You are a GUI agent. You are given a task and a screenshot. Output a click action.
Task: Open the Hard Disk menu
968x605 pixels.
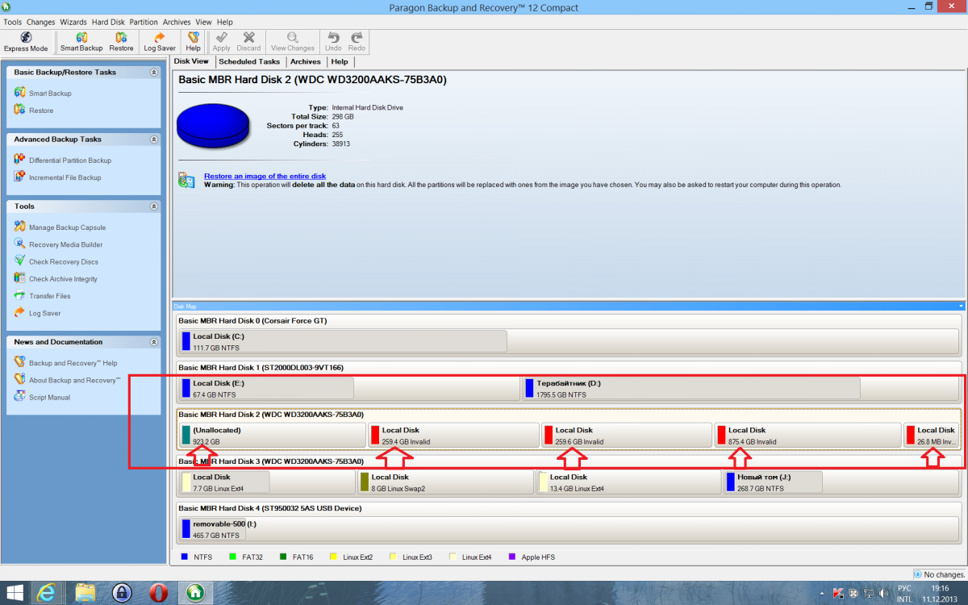tap(108, 22)
